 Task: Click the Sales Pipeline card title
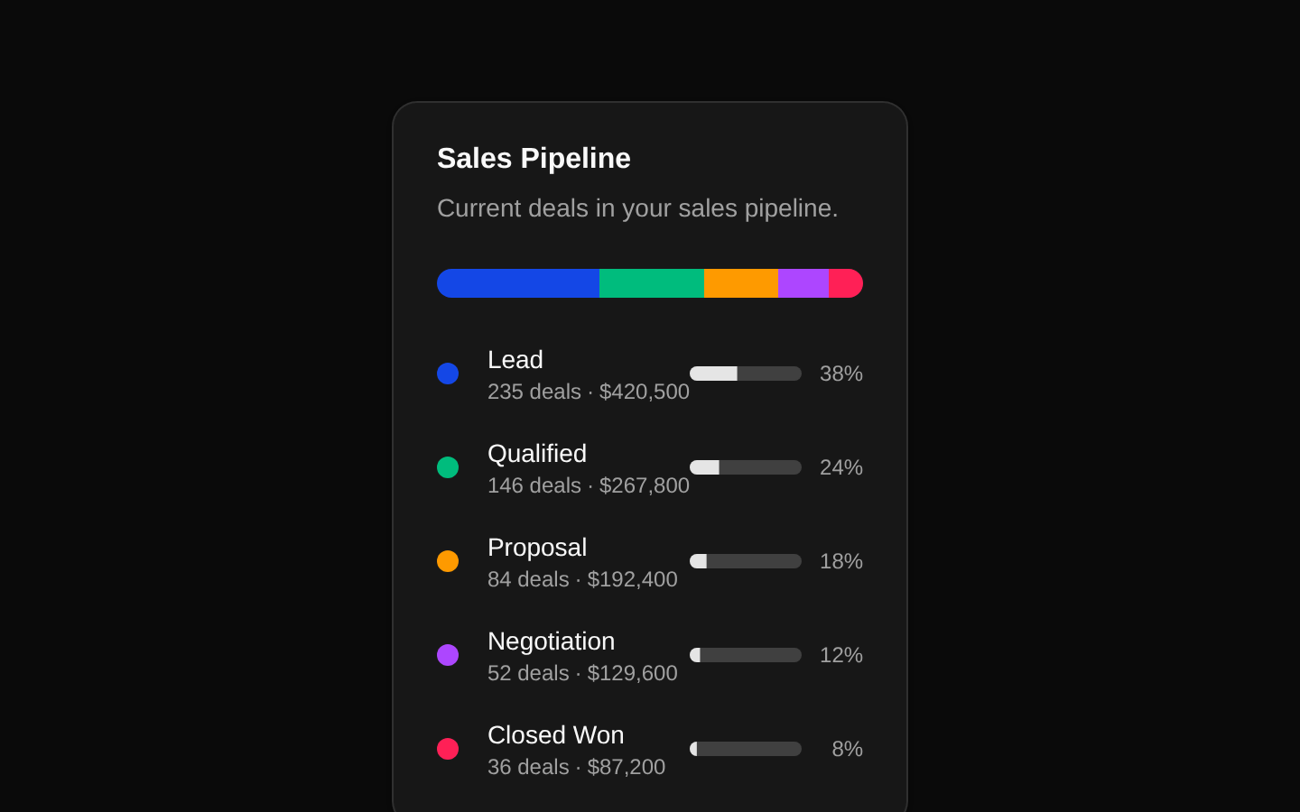pyautogui.click(x=534, y=158)
